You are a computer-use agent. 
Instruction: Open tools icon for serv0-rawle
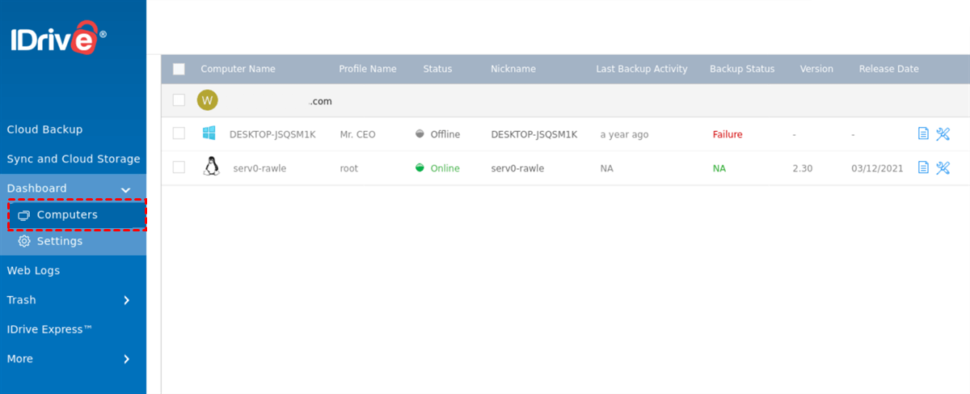click(x=943, y=168)
